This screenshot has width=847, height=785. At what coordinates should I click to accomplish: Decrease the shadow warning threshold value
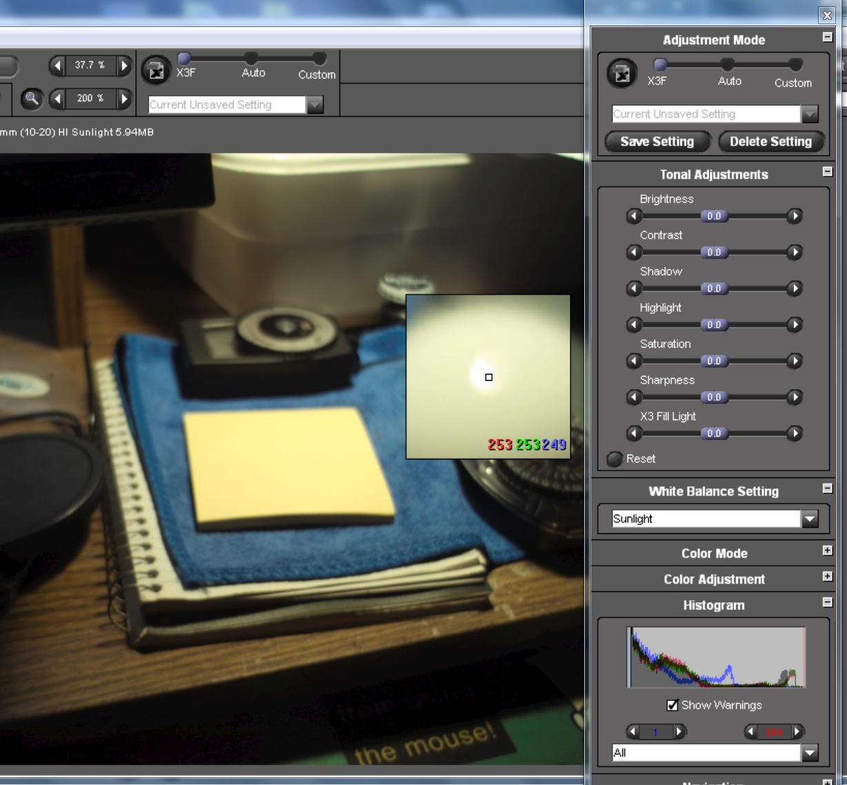tap(632, 732)
